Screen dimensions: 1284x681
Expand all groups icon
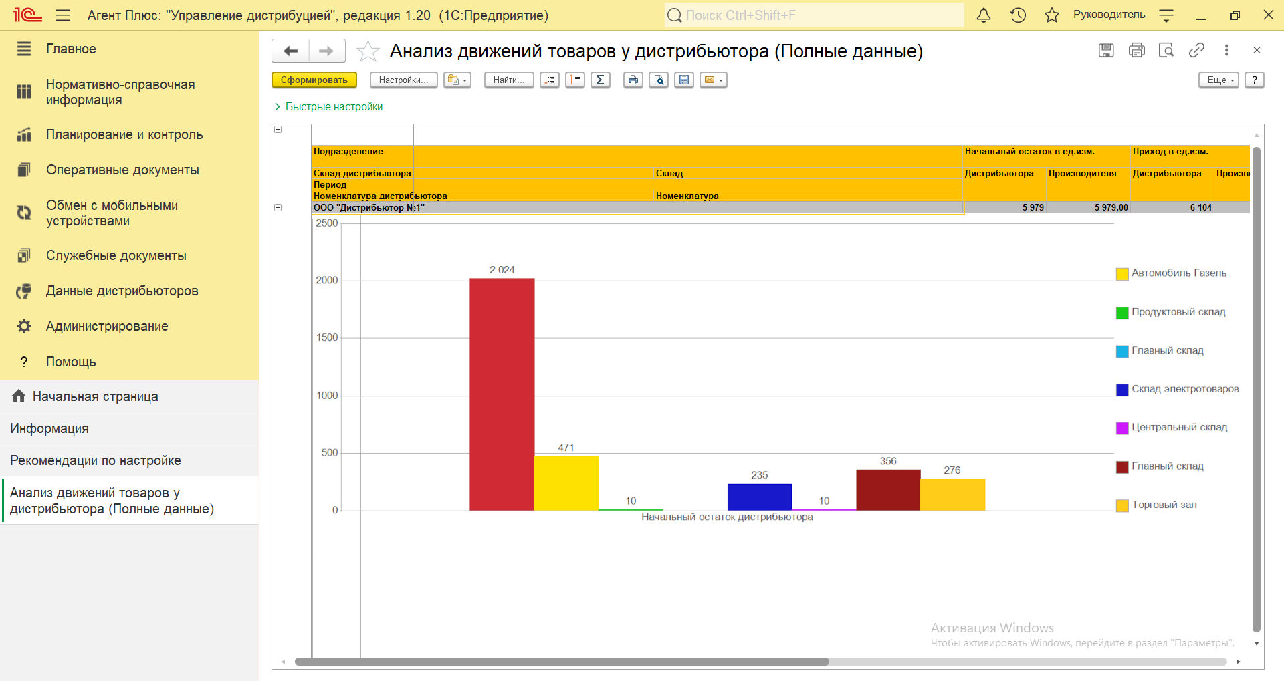550,80
